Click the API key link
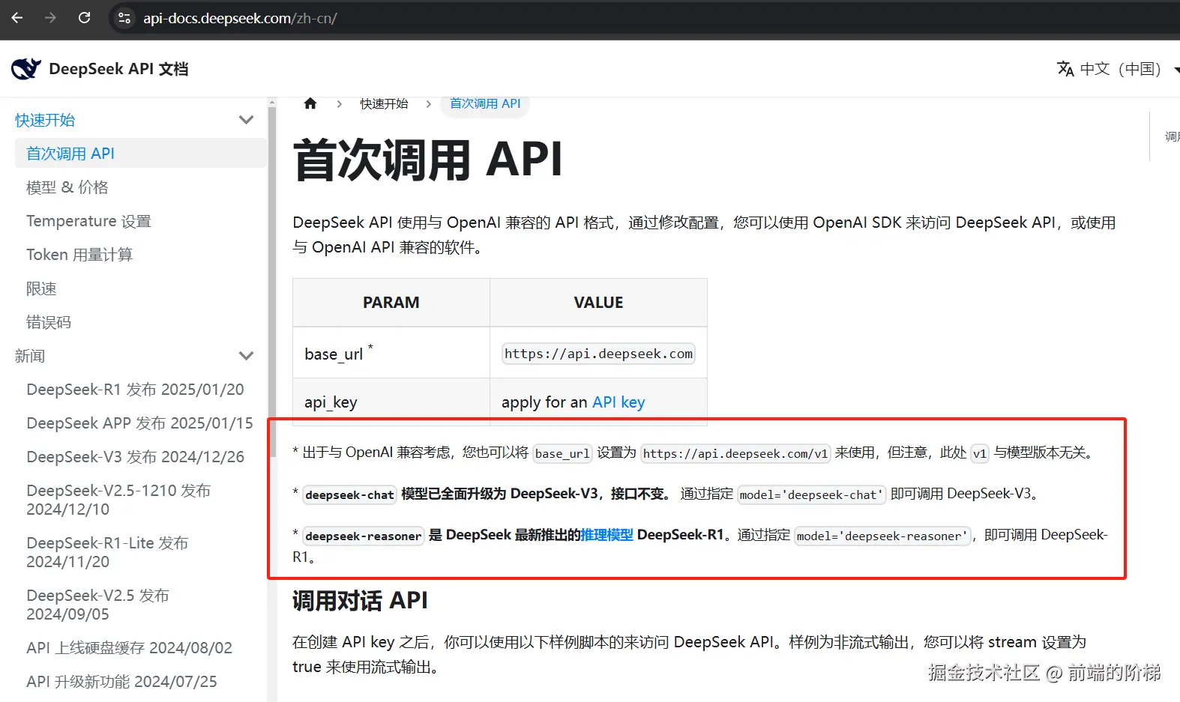This screenshot has height=702, width=1180. (x=618, y=402)
